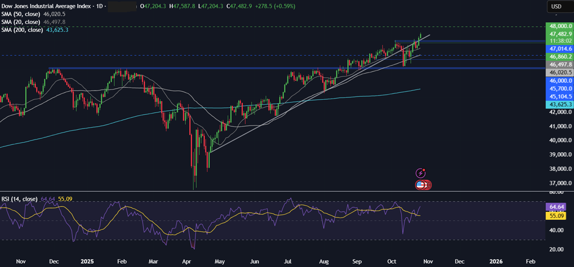Image resolution: width=574 pixels, height=267 pixels.
Task: Click the blue 47,014.6 price level label
Action: click(x=558, y=49)
